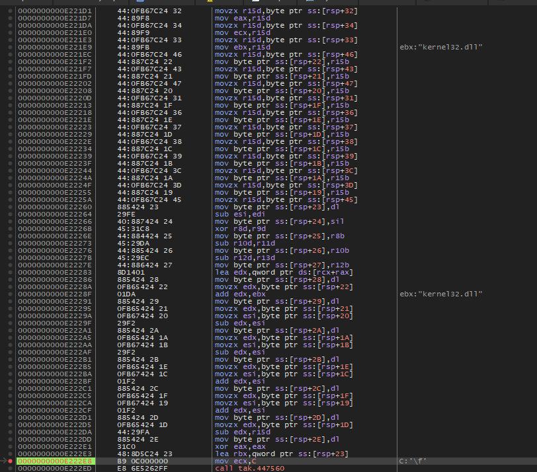Click the opcode bytes 'E8 6E5262FF'
537x472 pixels.
tap(142, 468)
